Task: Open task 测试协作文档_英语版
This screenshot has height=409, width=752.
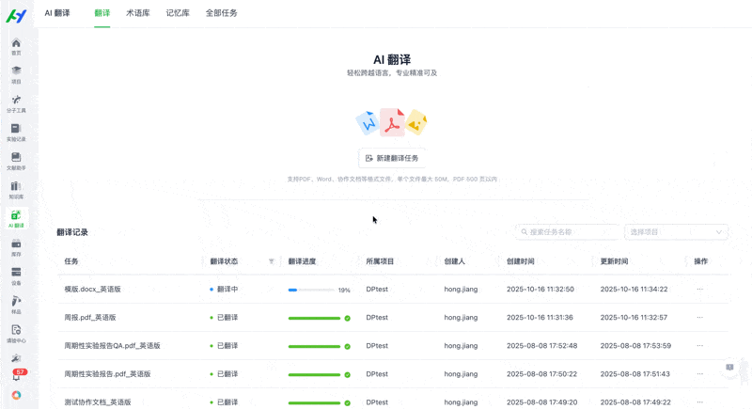Action: coord(98,402)
